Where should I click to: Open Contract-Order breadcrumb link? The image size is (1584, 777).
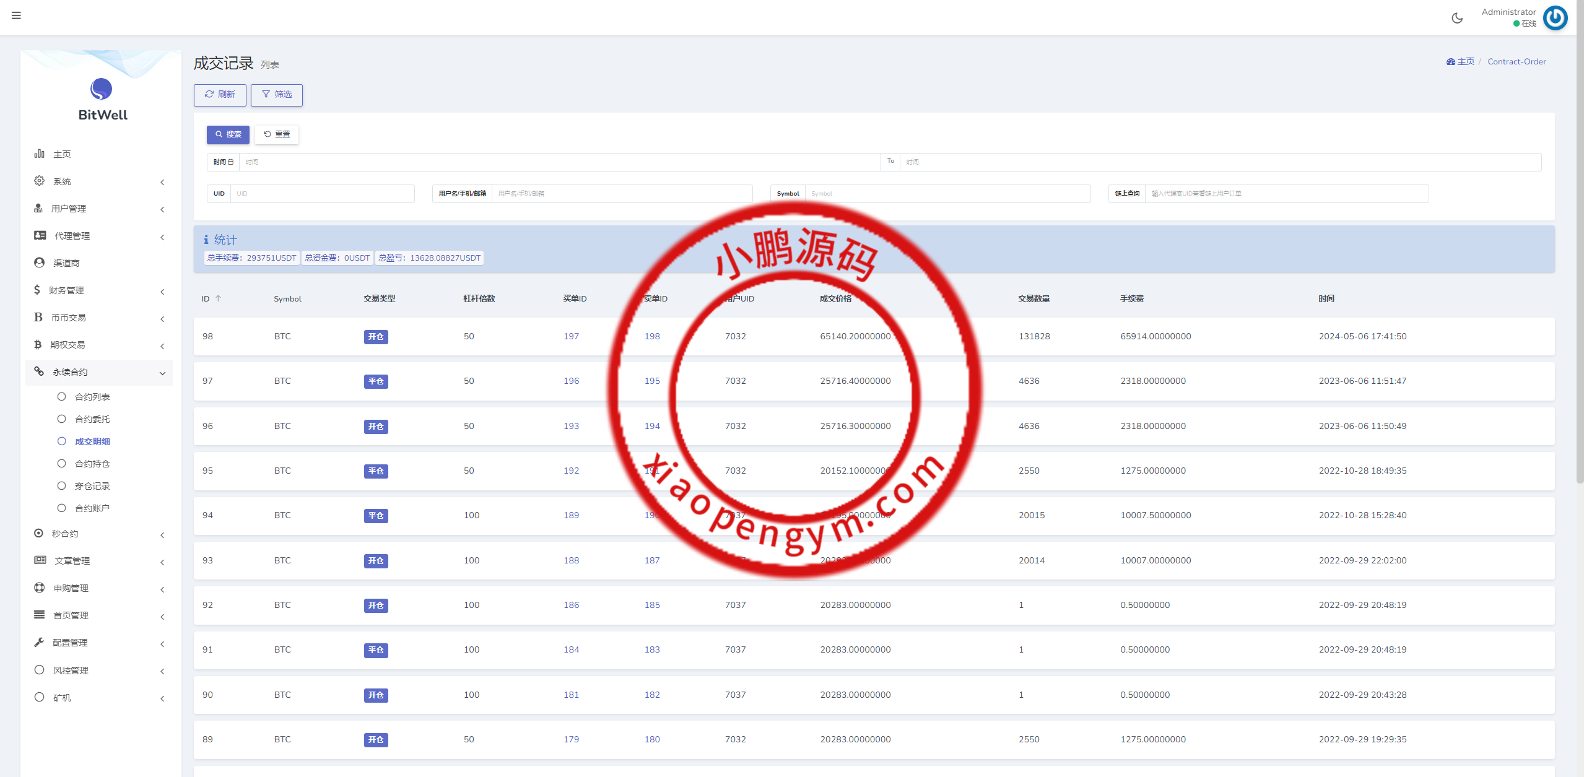pos(1517,61)
